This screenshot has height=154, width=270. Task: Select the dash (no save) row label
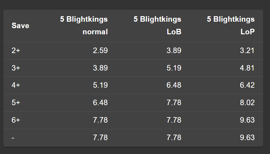click(13, 137)
